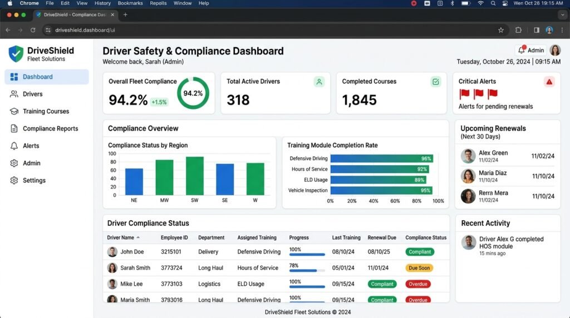Screen dimensions: 570x318
Task: Bookmark this page with the star icon
Action: 501,30
